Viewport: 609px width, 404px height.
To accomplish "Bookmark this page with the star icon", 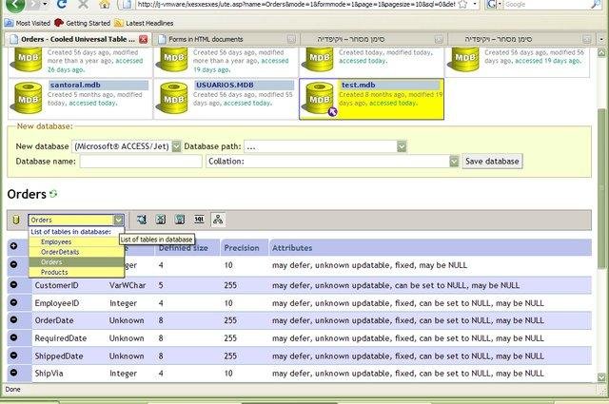I will [462, 4].
